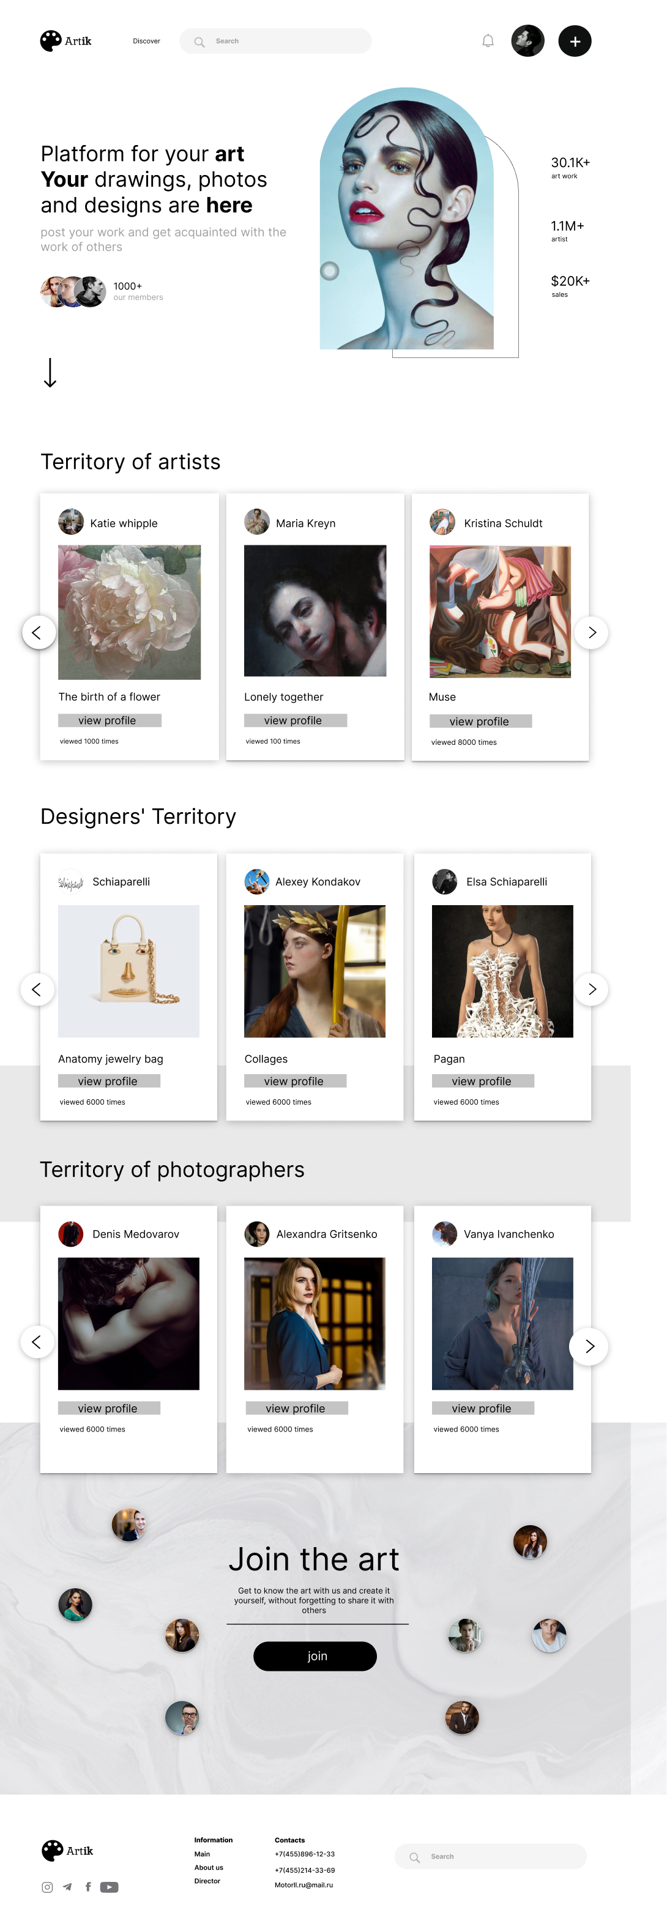Click the footer search magnifier icon
The height and width of the screenshot is (1918, 667).
coord(415,1857)
